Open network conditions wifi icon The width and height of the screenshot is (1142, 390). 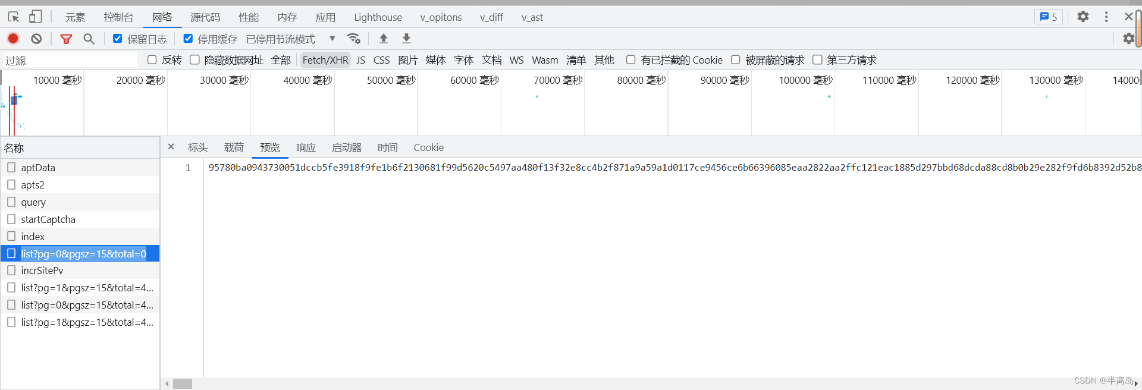coord(354,39)
